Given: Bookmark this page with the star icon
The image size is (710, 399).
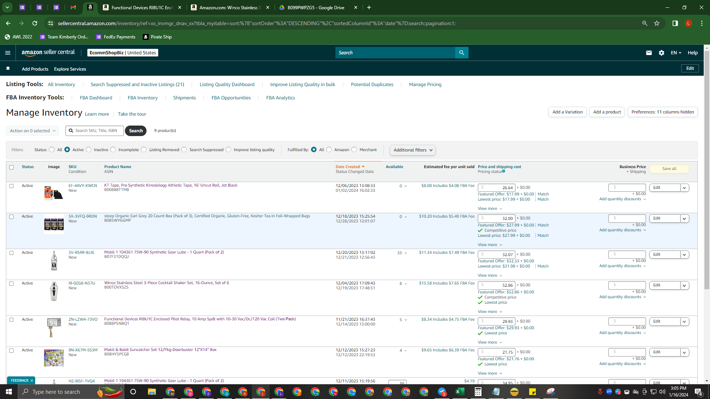Looking at the screenshot, I should click(657, 23).
